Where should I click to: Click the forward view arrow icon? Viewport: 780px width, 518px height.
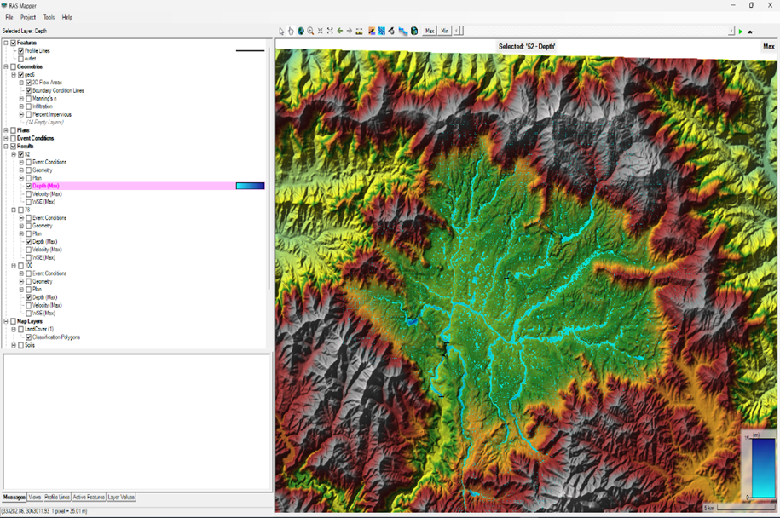[350, 31]
